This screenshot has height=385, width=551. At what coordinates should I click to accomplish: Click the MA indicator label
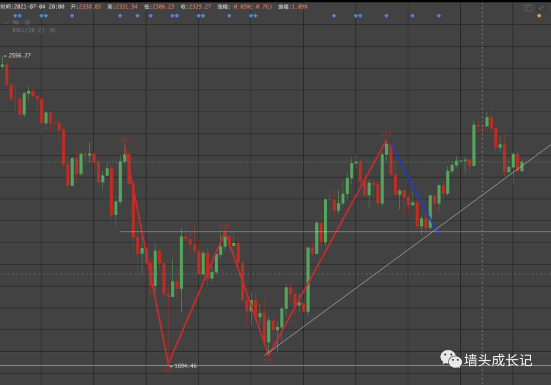tap(16, 23)
